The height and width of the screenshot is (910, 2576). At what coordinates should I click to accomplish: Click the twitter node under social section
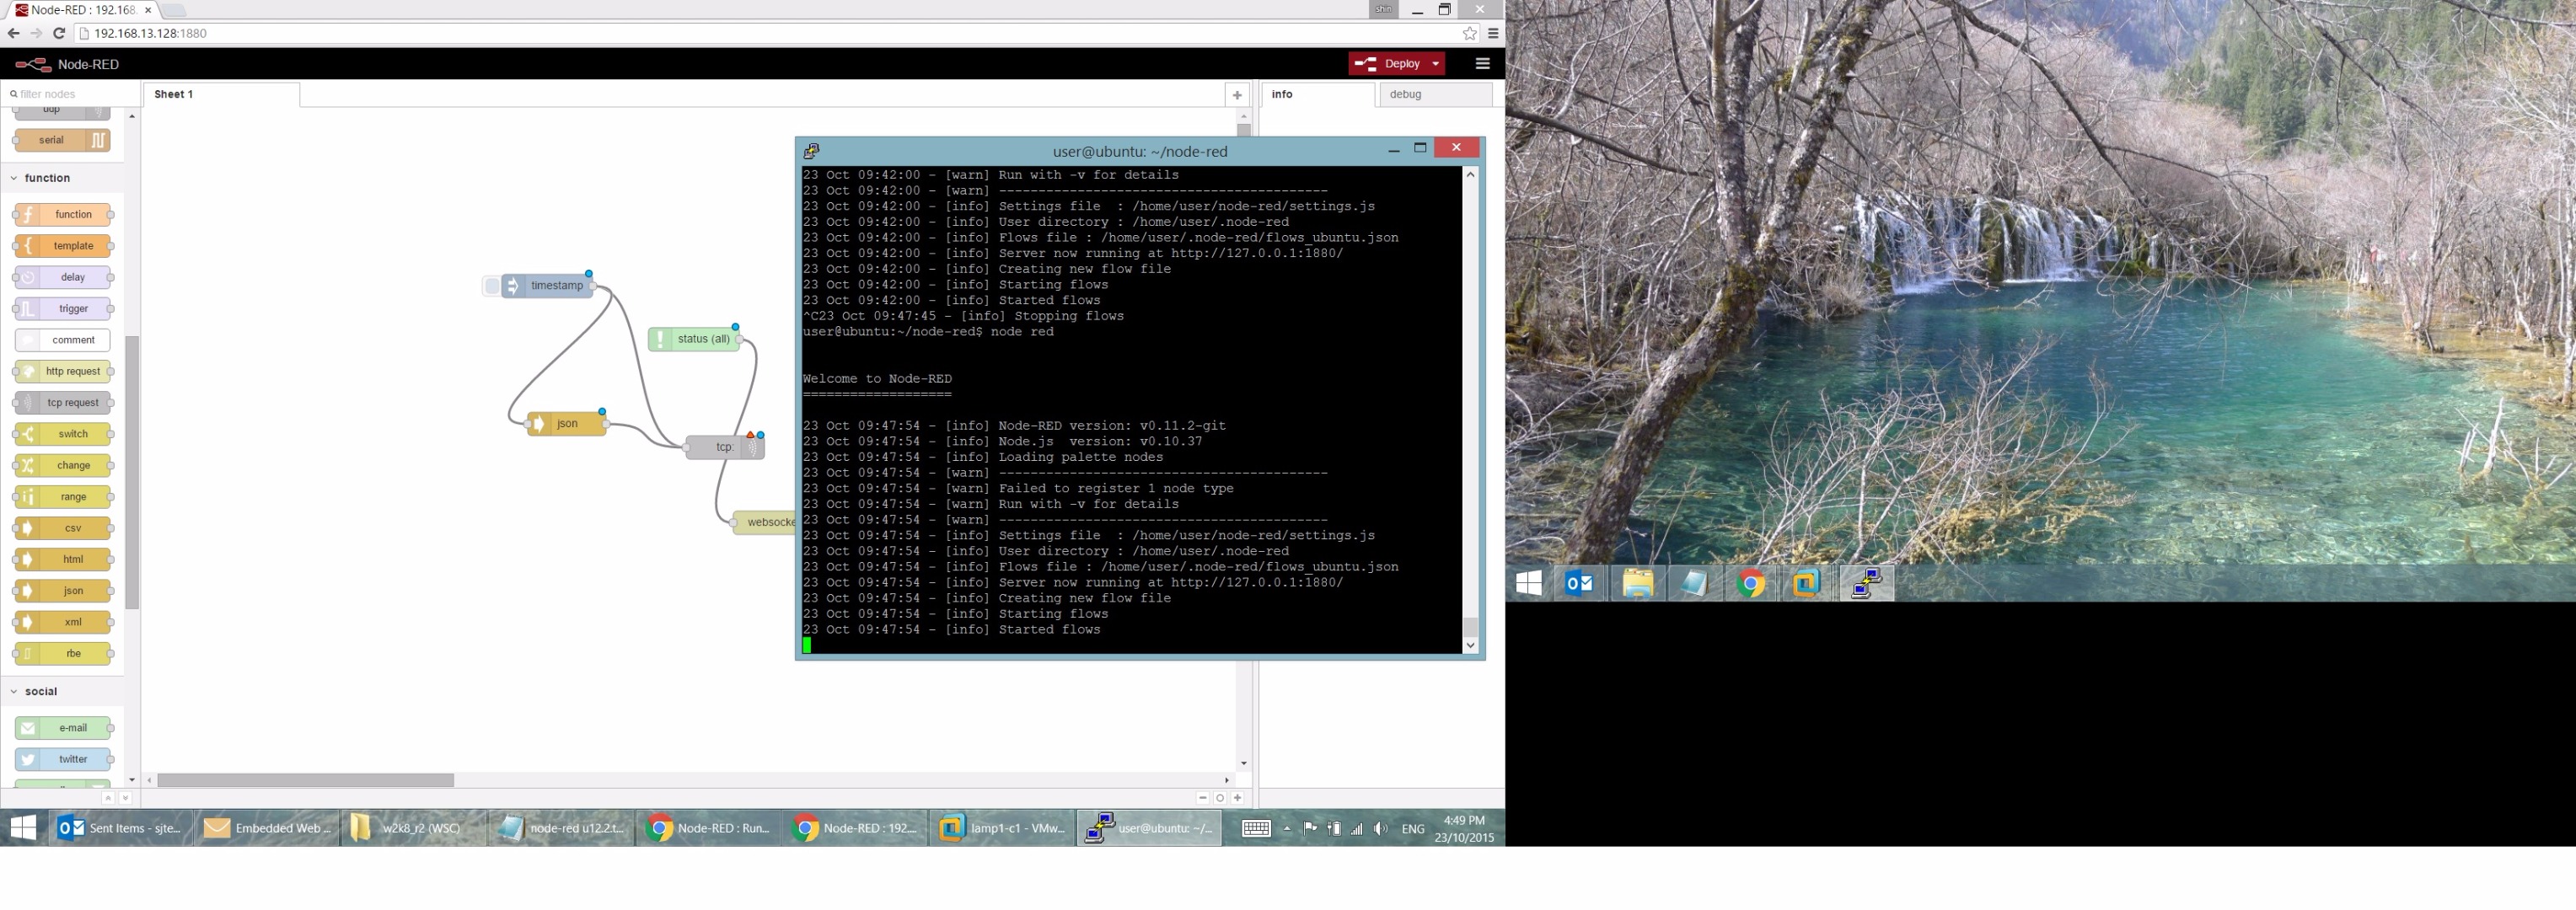71,759
